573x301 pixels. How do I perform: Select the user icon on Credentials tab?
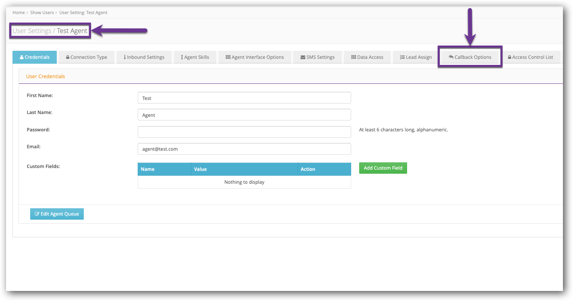pyautogui.click(x=21, y=57)
